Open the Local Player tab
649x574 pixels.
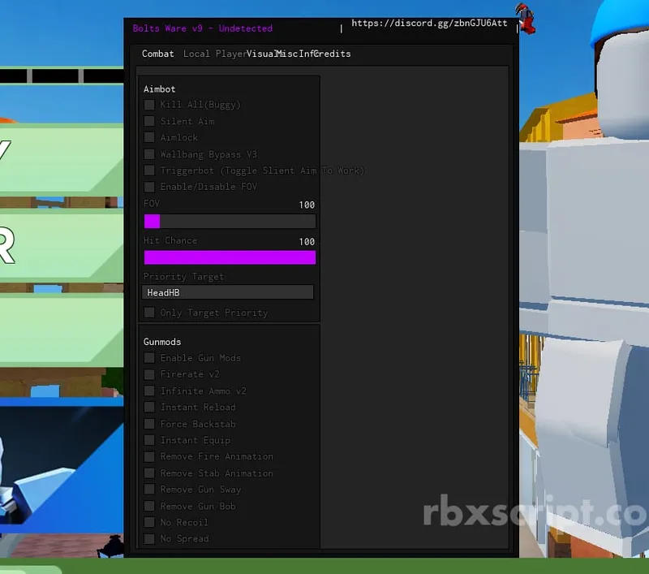pos(213,54)
